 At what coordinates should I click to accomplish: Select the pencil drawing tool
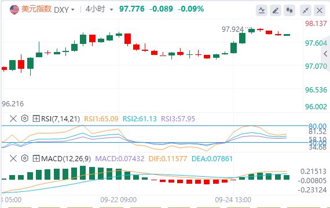276,10
